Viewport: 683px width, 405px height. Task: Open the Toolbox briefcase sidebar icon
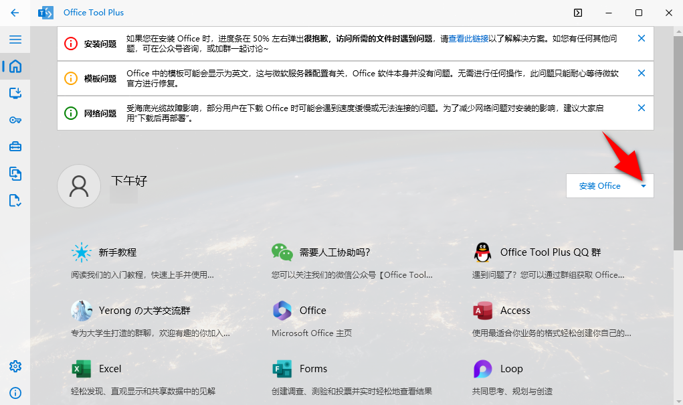click(x=15, y=147)
